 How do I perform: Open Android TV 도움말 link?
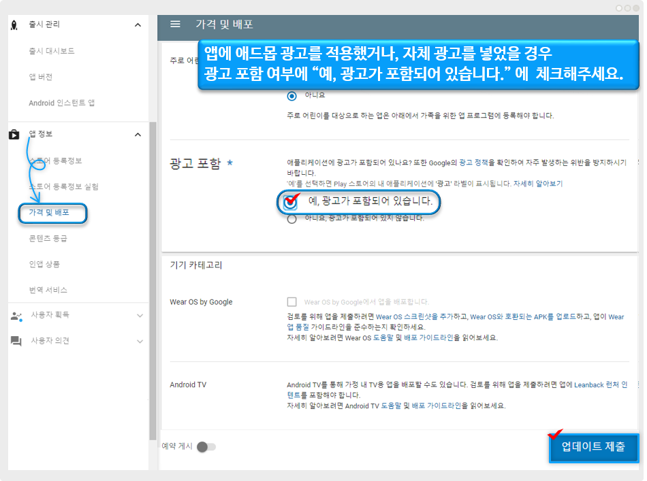click(391, 406)
